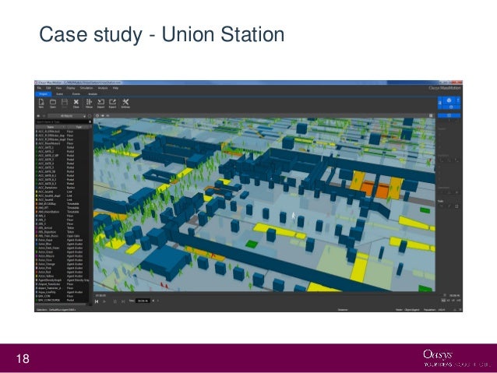This screenshot has width=497, height=373.
Task: Open the Simulation menu
Action: 86,88
